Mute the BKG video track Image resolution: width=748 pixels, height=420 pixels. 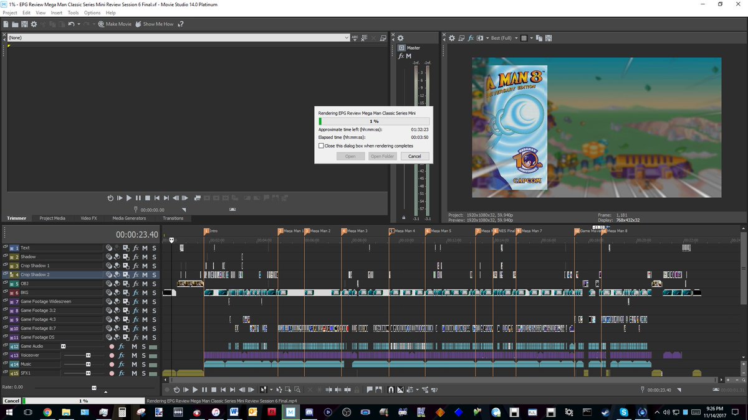coord(145,292)
